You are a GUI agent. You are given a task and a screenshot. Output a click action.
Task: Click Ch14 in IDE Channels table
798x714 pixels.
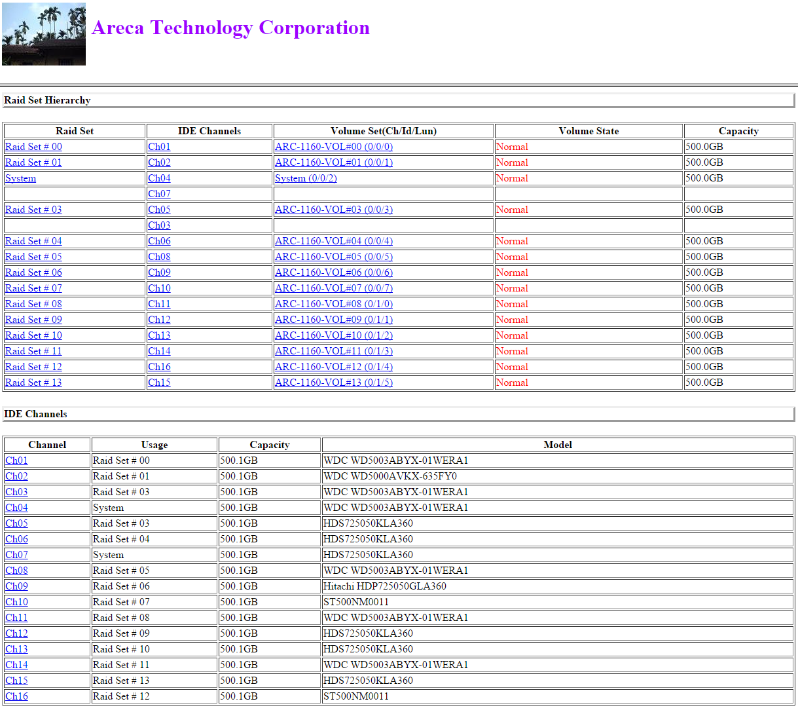16,665
